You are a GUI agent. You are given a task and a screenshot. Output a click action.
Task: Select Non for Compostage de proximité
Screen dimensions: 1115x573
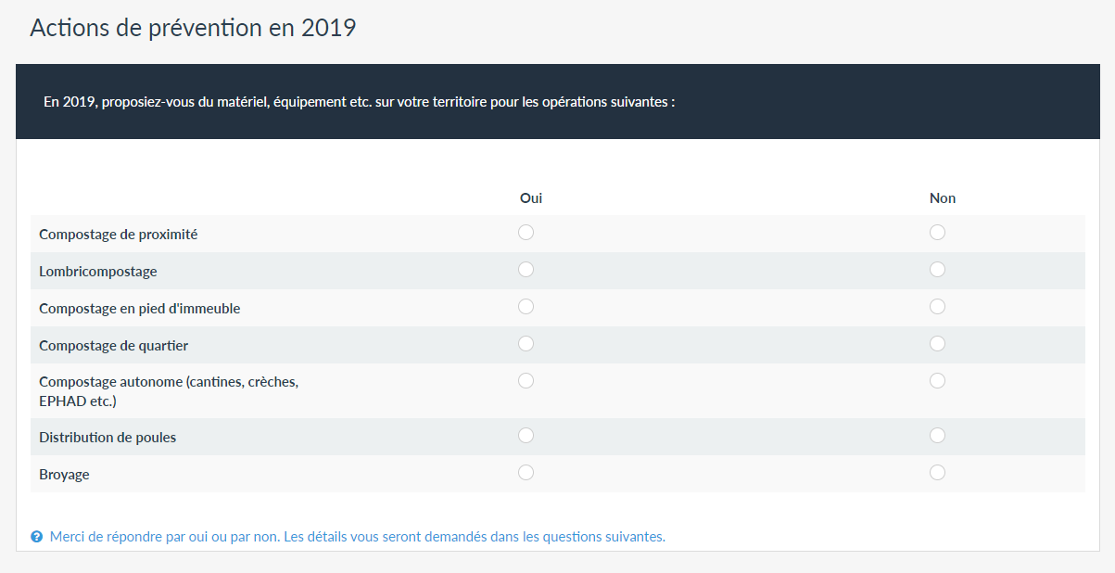click(937, 232)
